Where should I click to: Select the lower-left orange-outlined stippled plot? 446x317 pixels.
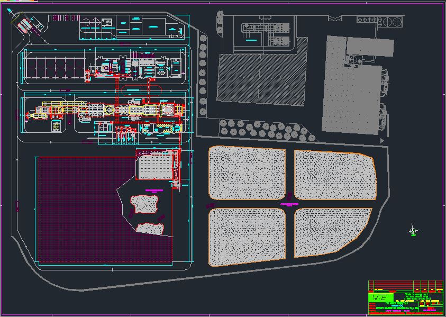pos(247,236)
